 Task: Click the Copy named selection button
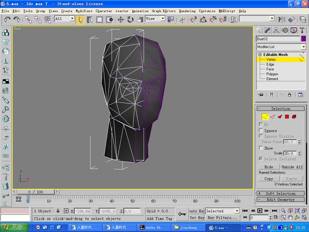[269, 178]
